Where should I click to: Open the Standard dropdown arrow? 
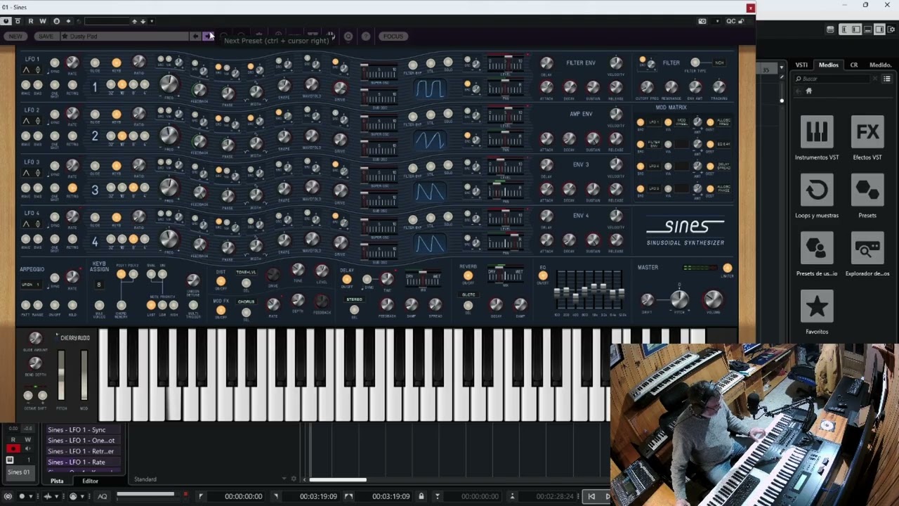click(284, 479)
